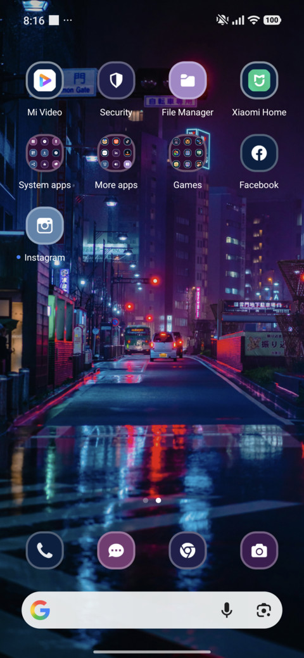
Task: Open Google Lens from search bar
Action: (263, 610)
